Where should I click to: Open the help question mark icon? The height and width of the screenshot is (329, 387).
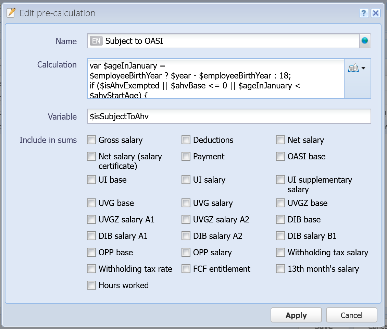tap(364, 13)
